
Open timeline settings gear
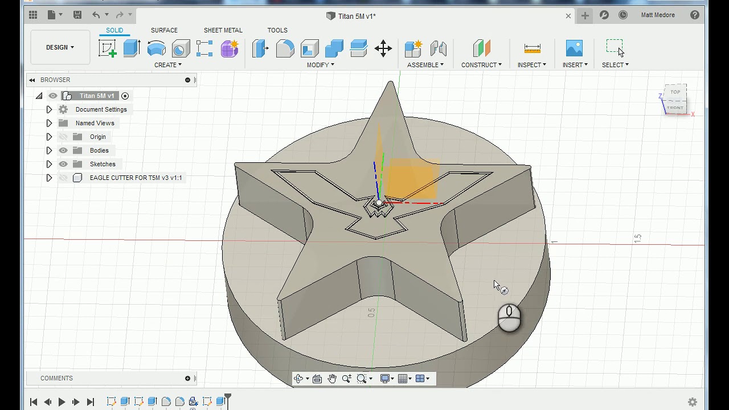[x=693, y=402]
